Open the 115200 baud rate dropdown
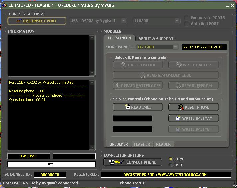Viewport: 237px width, 188px height. click(177, 21)
